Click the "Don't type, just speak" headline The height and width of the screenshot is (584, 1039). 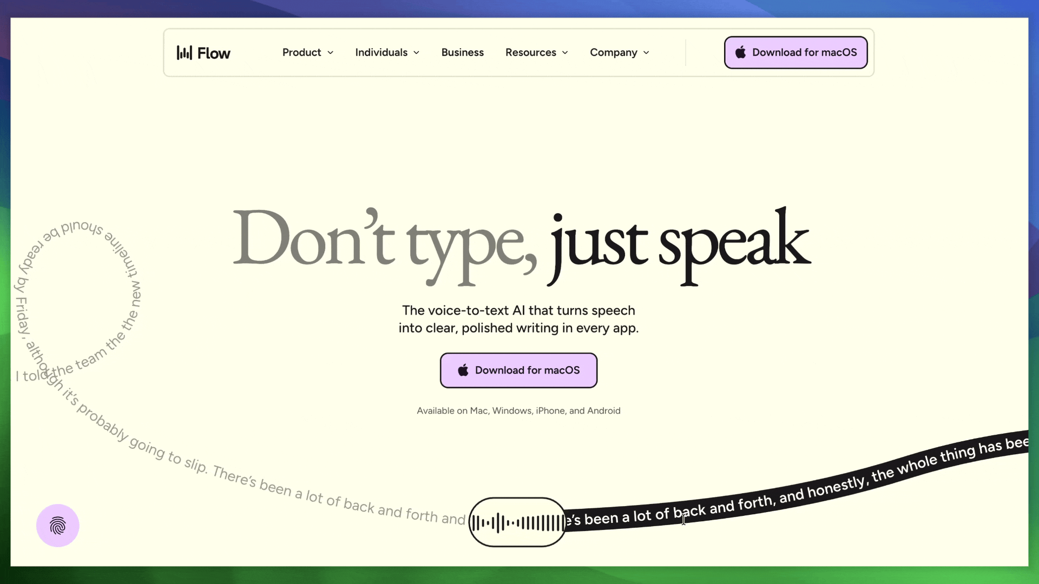pyautogui.click(x=522, y=246)
